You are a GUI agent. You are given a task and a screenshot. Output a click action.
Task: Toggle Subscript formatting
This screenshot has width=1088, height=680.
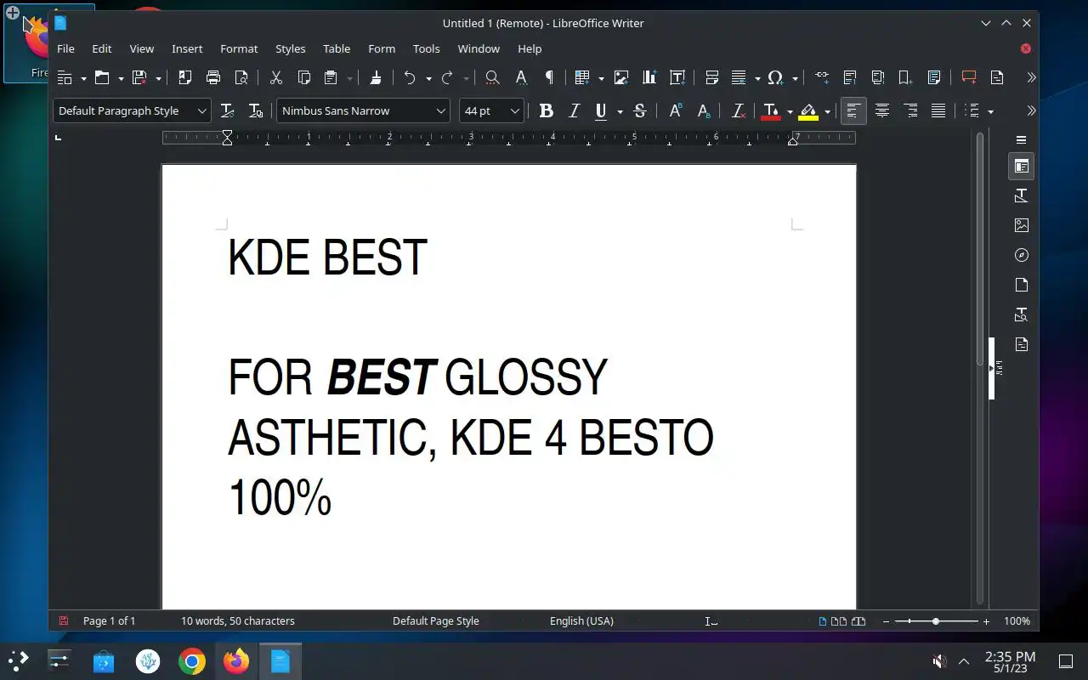pyautogui.click(x=704, y=110)
